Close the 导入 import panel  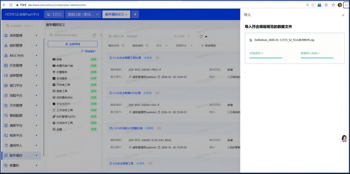pyautogui.click(x=343, y=15)
